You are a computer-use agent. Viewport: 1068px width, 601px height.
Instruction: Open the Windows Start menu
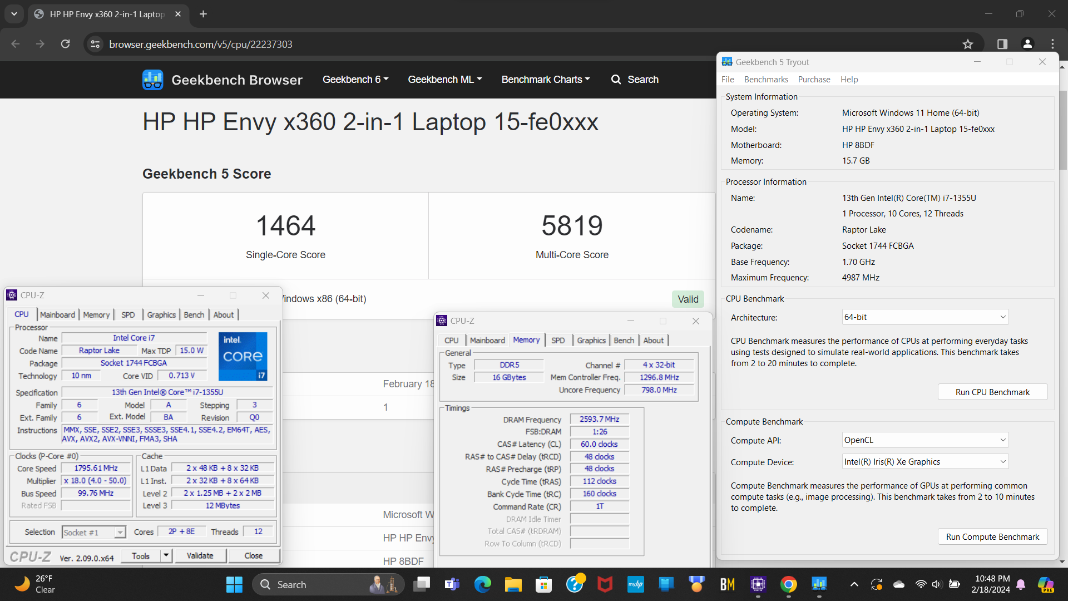click(234, 584)
